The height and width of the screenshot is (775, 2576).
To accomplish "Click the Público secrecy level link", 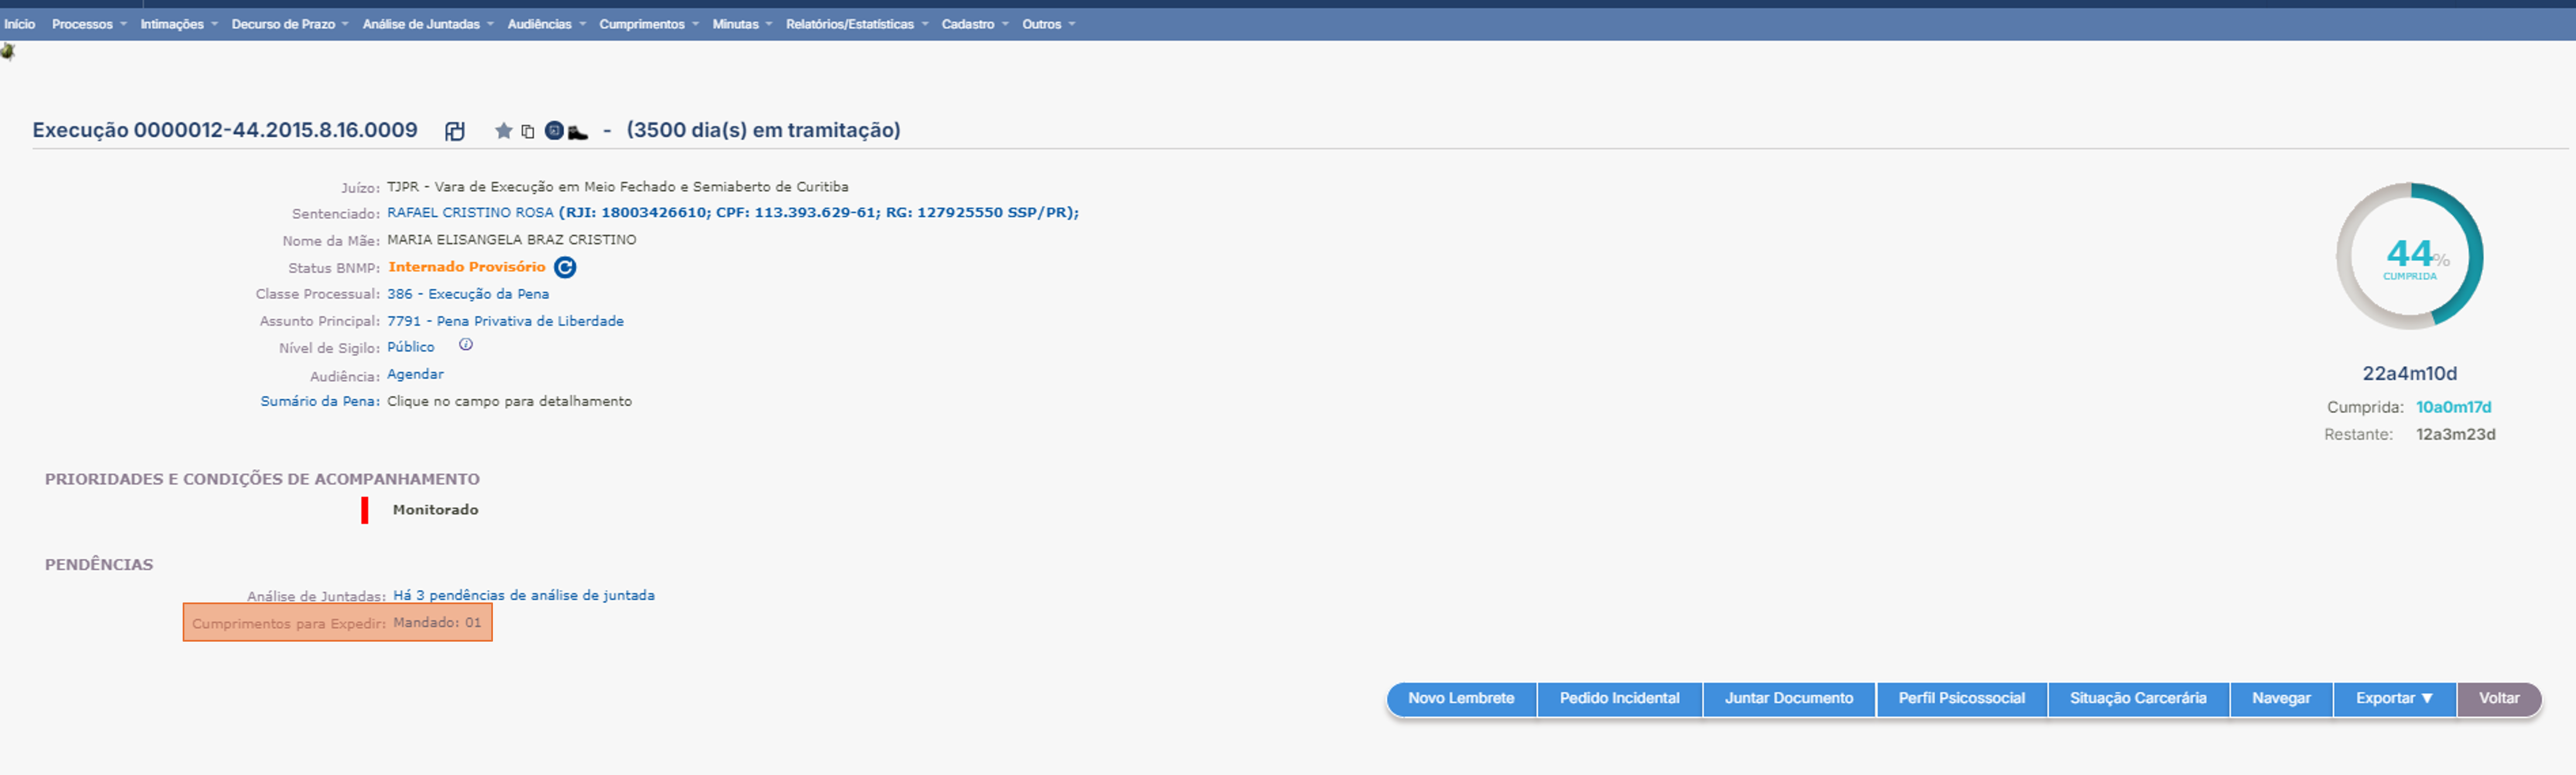I will (411, 346).
